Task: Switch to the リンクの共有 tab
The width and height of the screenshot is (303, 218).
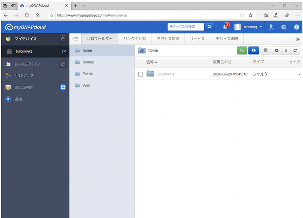Action: pyautogui.click(x=135, y=39)
